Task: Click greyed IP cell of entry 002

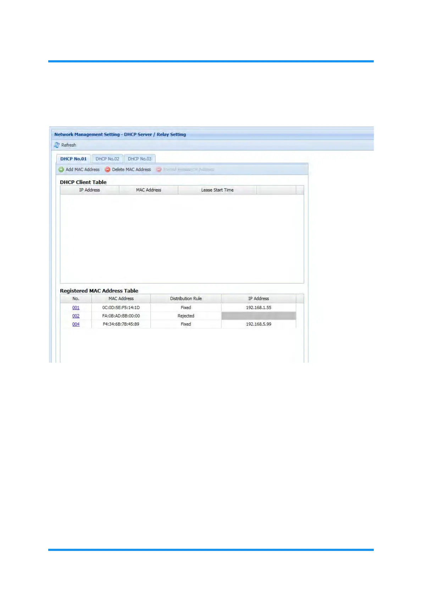Action: pos(259,316)
